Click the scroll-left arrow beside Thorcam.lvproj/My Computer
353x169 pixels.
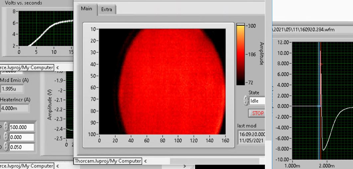[146, 161]
